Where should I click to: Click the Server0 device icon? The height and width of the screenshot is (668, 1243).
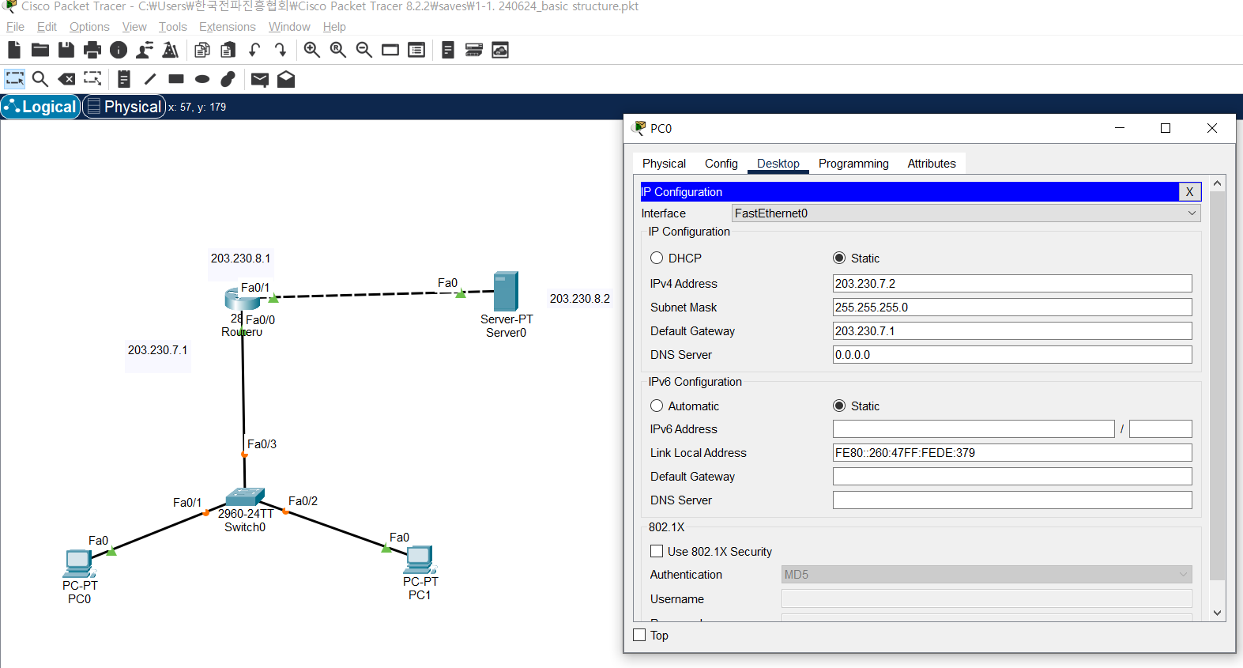point(506,291)
